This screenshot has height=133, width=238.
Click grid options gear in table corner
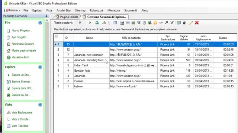pos(56,36)
